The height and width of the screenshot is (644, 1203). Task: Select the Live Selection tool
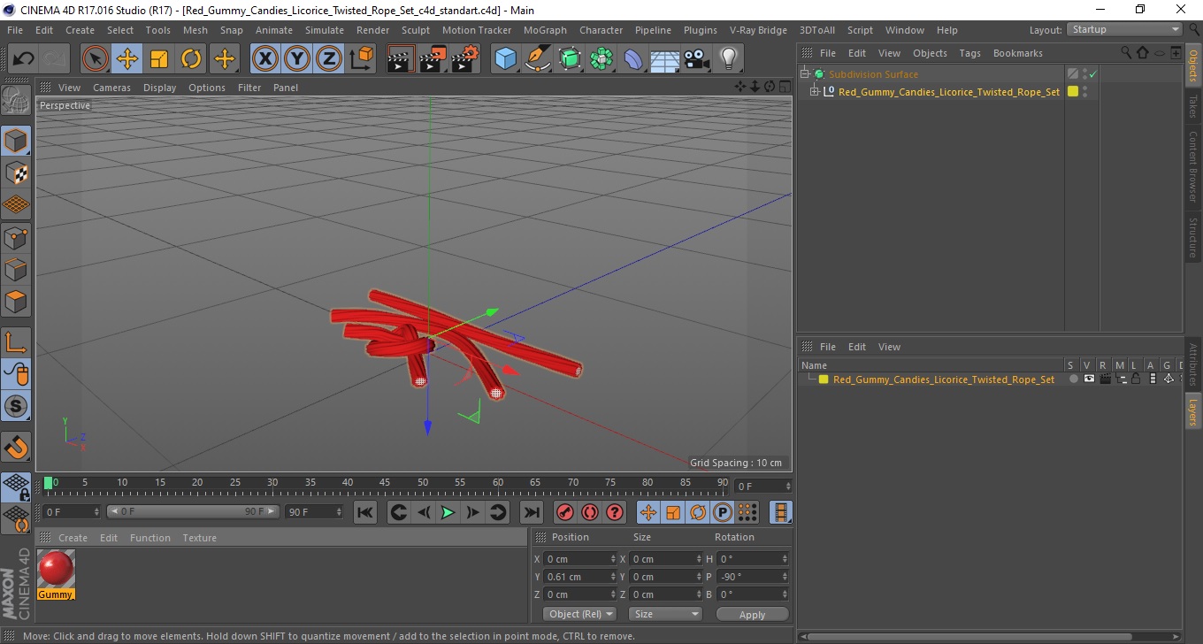(x=96, y=59)
